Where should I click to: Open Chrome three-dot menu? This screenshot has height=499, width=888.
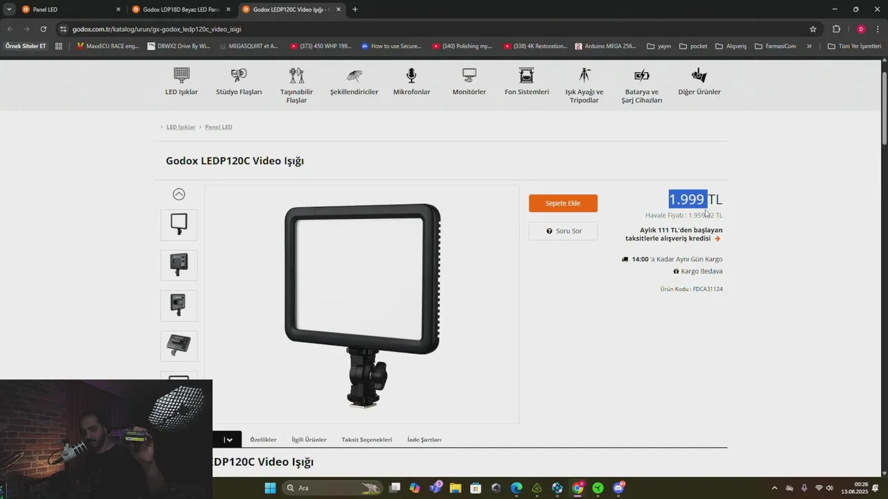point(878,29)
